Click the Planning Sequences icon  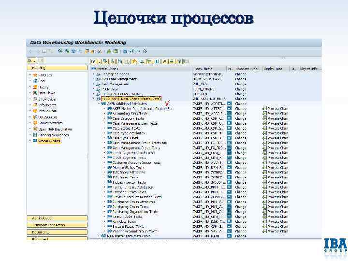click(x=35, y=135)
